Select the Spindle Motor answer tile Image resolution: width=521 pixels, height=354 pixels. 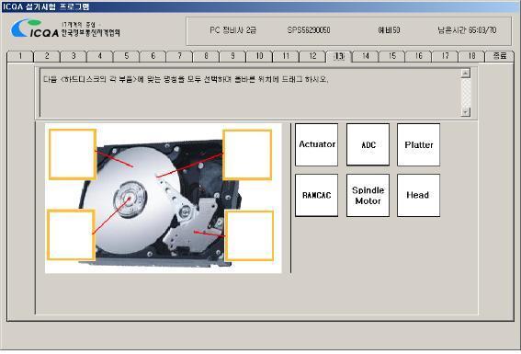[368, 196]
